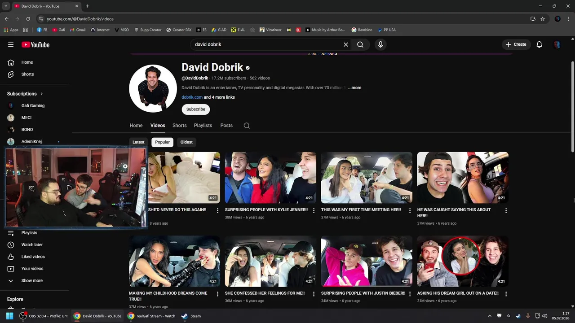Viewport: 575px width, 323px height.
Task: Switch to the OBS taskbar item
Action: tap(44, 316)
